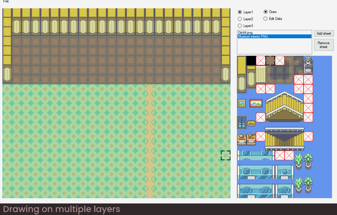This screenshot has width=337, height=215.
Task: Pick the dashed-outlined brown floor tile
Action: (x=270, y=60)
